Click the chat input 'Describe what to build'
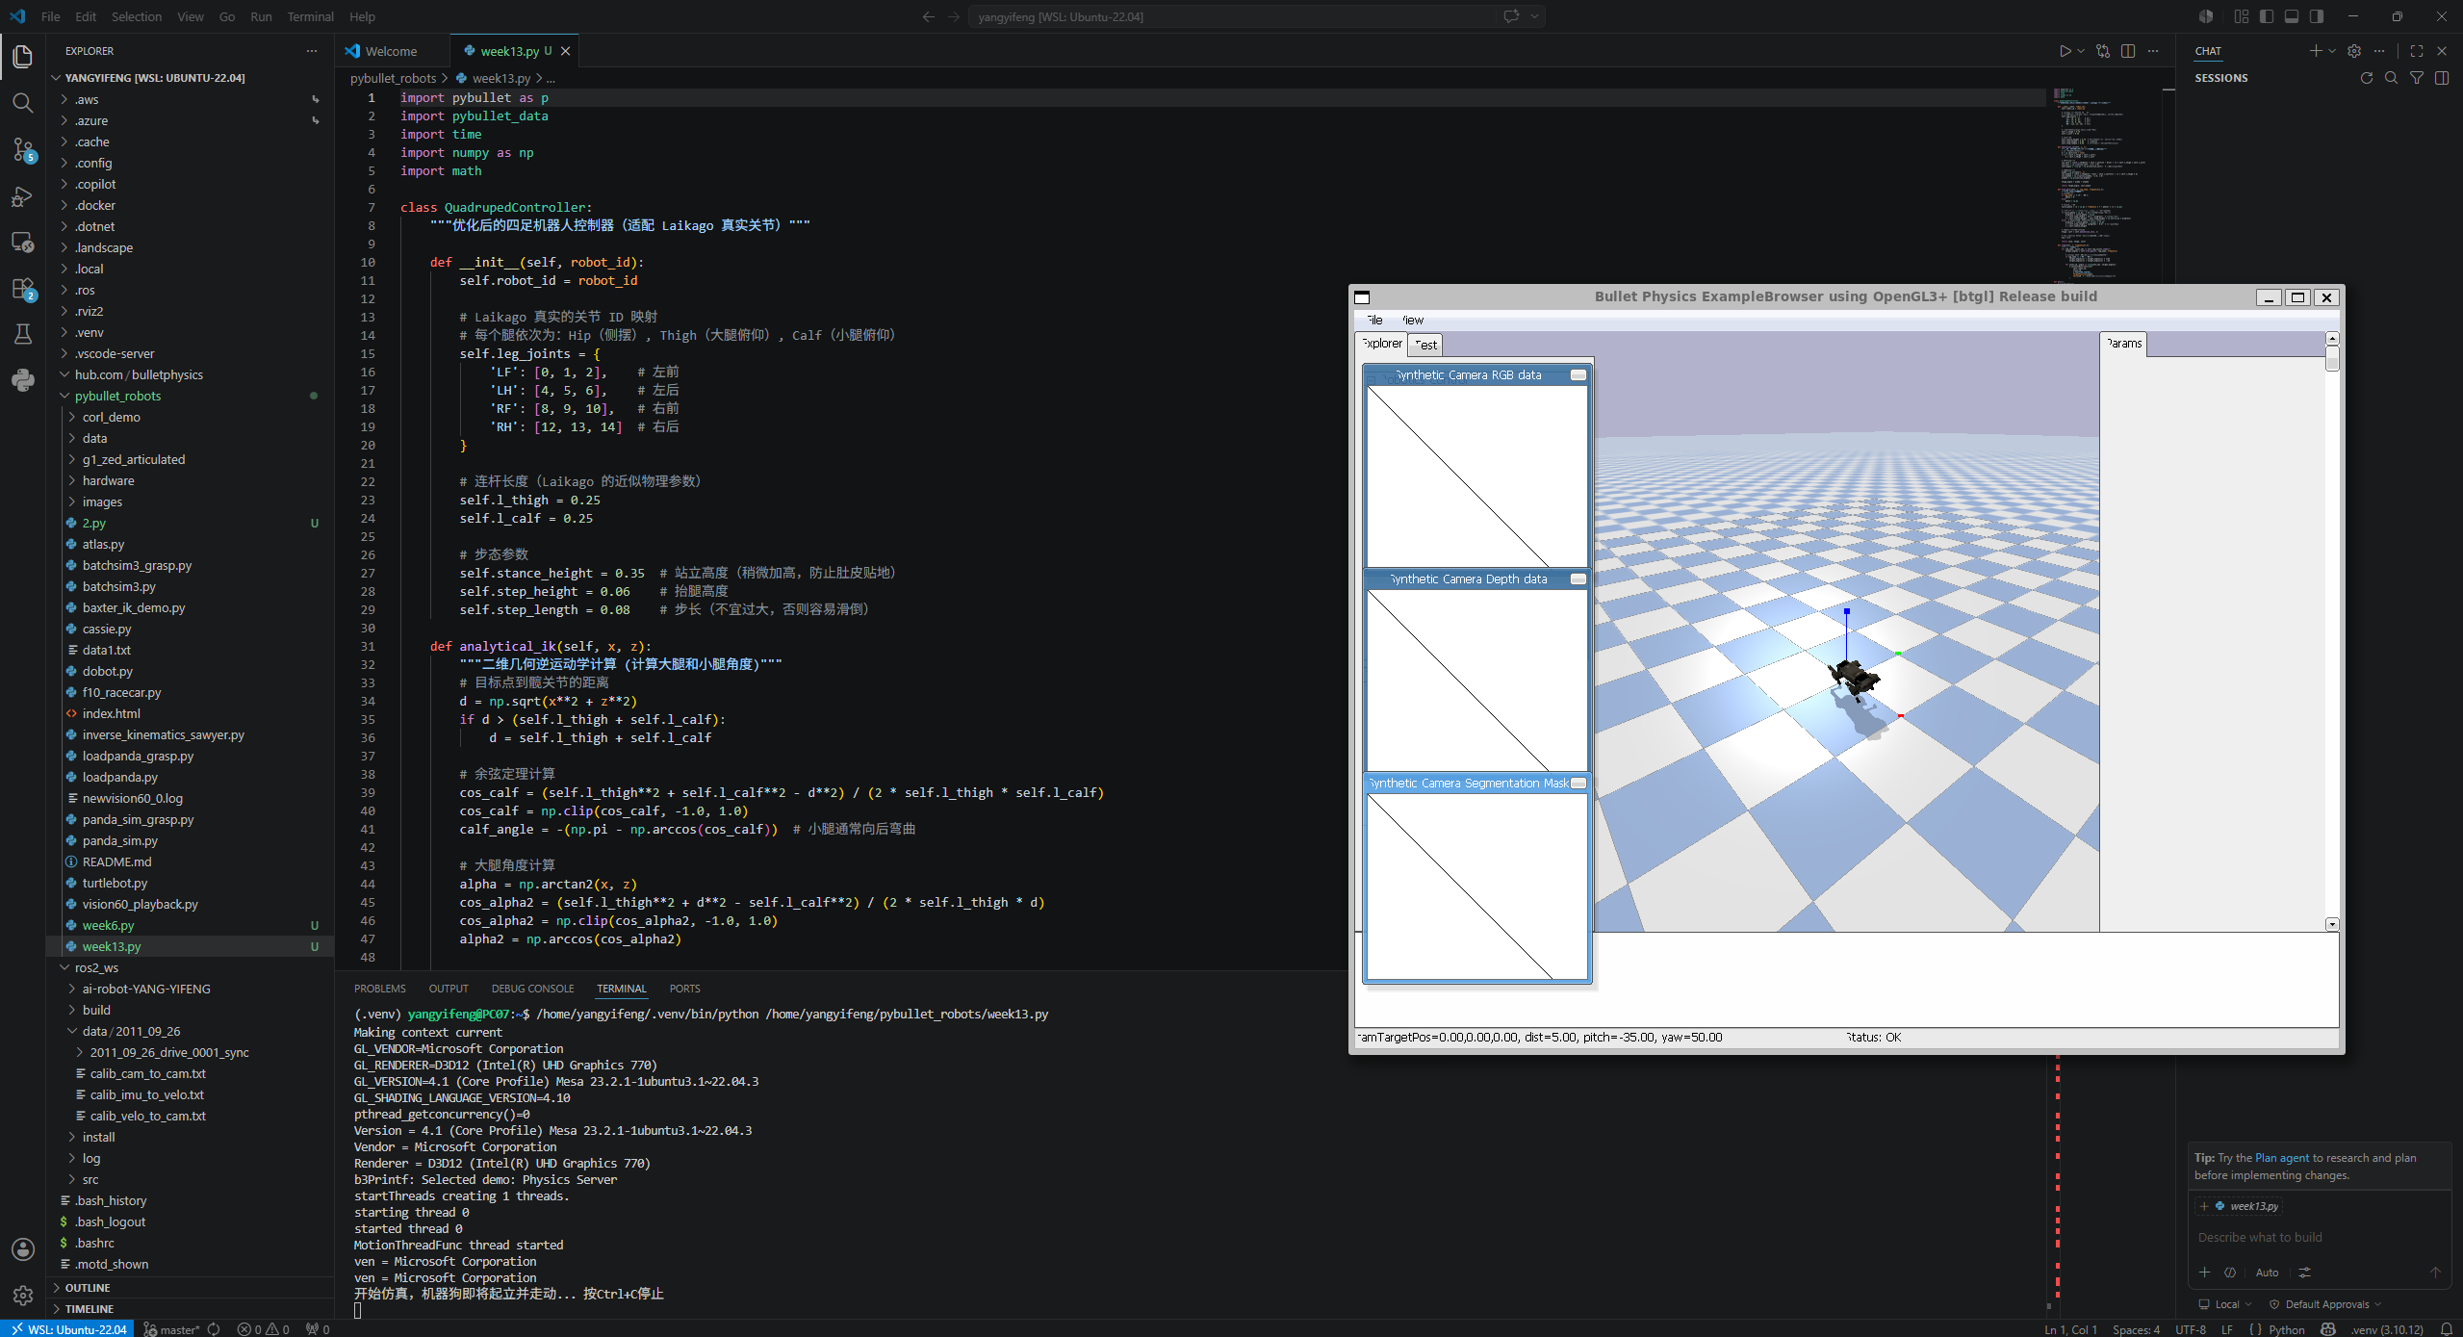This screenshot has width=2463, height=1337. pos(2320,1237)
